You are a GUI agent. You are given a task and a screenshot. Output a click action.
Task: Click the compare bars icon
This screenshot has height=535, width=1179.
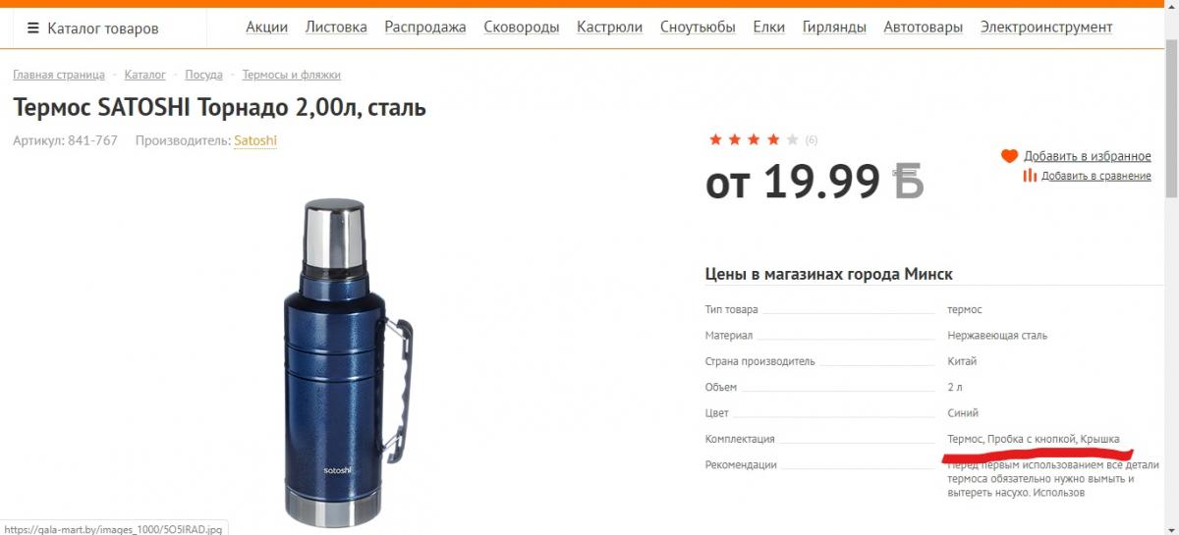[x=1030, y=176]
